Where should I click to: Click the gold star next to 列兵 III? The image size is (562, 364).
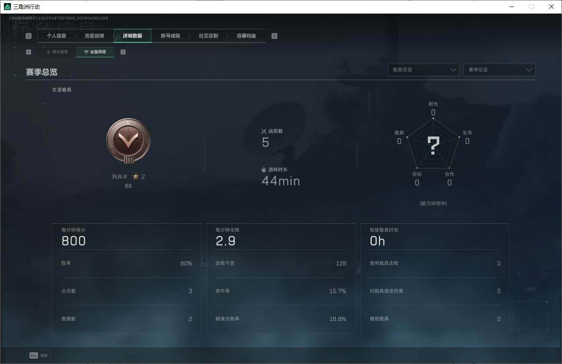click(x=136, y=177)
